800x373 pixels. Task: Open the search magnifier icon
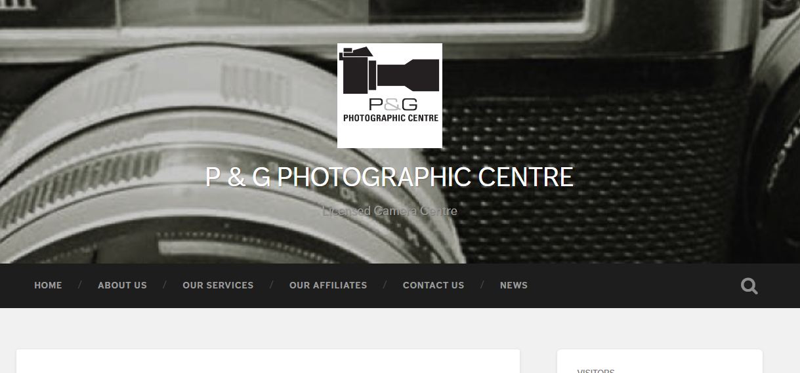(749, 286)
